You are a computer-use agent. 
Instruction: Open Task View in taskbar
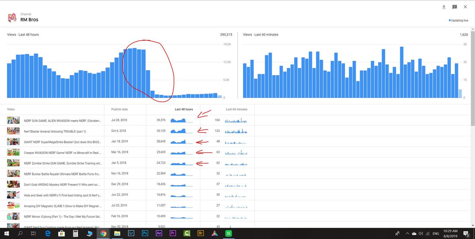point(34,233)
